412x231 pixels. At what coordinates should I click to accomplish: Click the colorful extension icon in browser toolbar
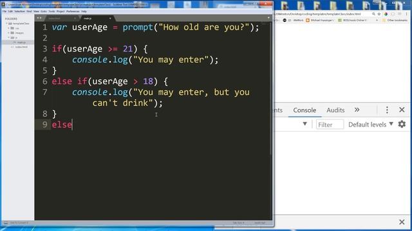click(x=386, y=14)
